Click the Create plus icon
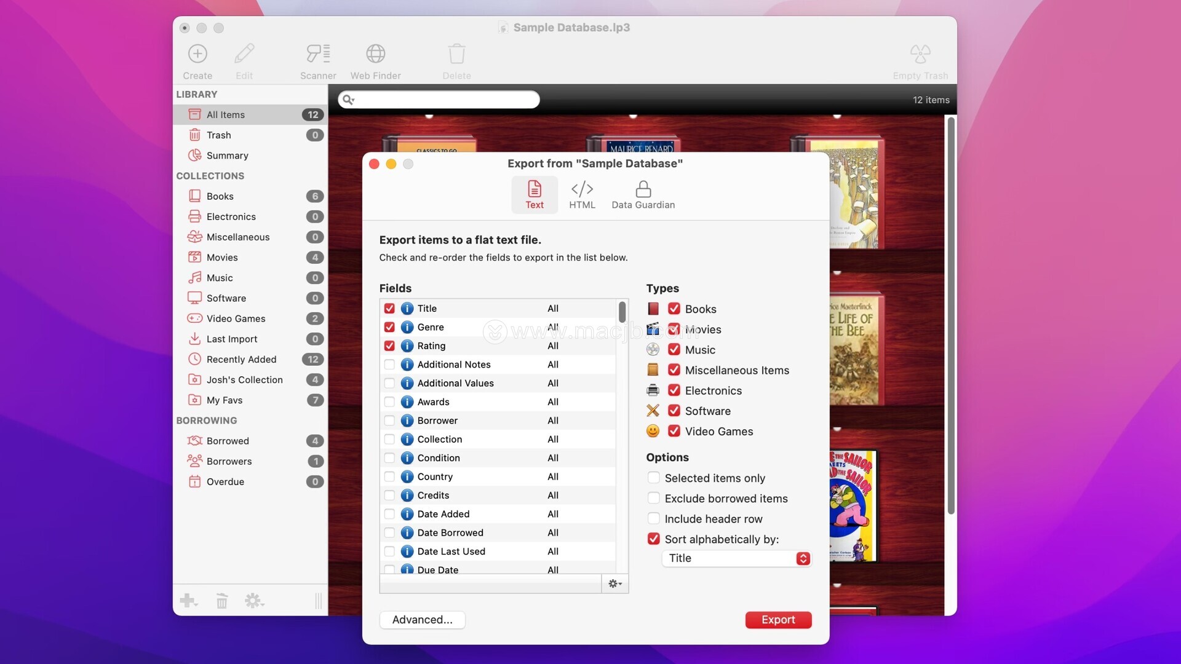 197,54
